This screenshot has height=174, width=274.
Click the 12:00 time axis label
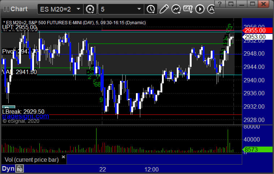[x=151, y=169]
